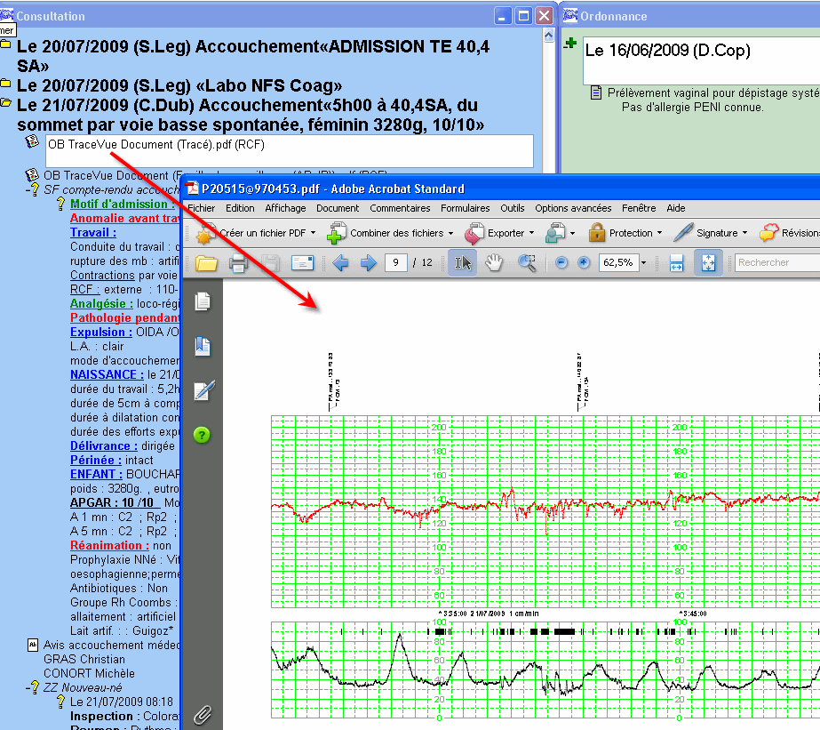Open the Document menu
The height and width of the screenshot is (730, 820).
click(338, 208)
